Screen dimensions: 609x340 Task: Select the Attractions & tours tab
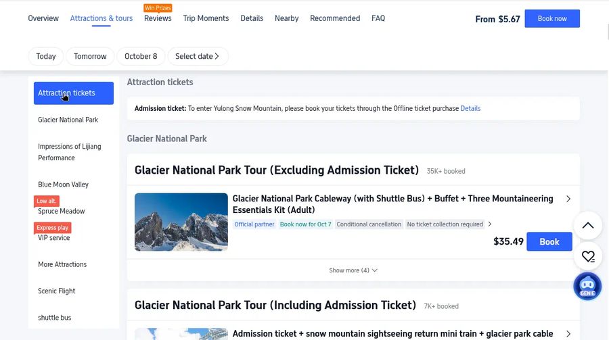101,18
